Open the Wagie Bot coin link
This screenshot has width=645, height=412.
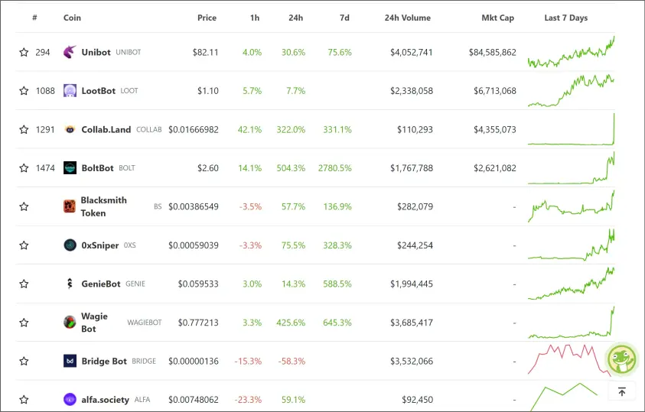point(94,323)
